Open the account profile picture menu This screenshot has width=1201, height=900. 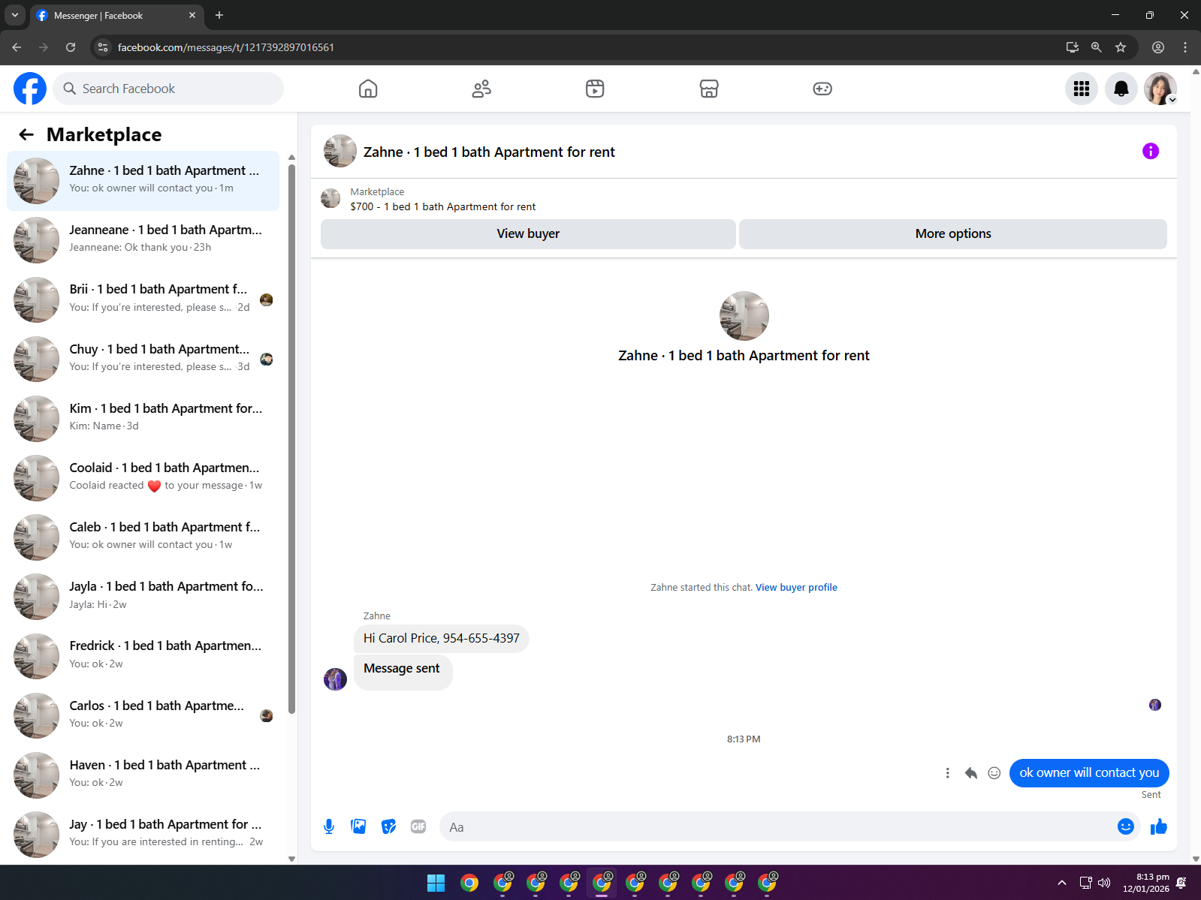pos(1160,89)
